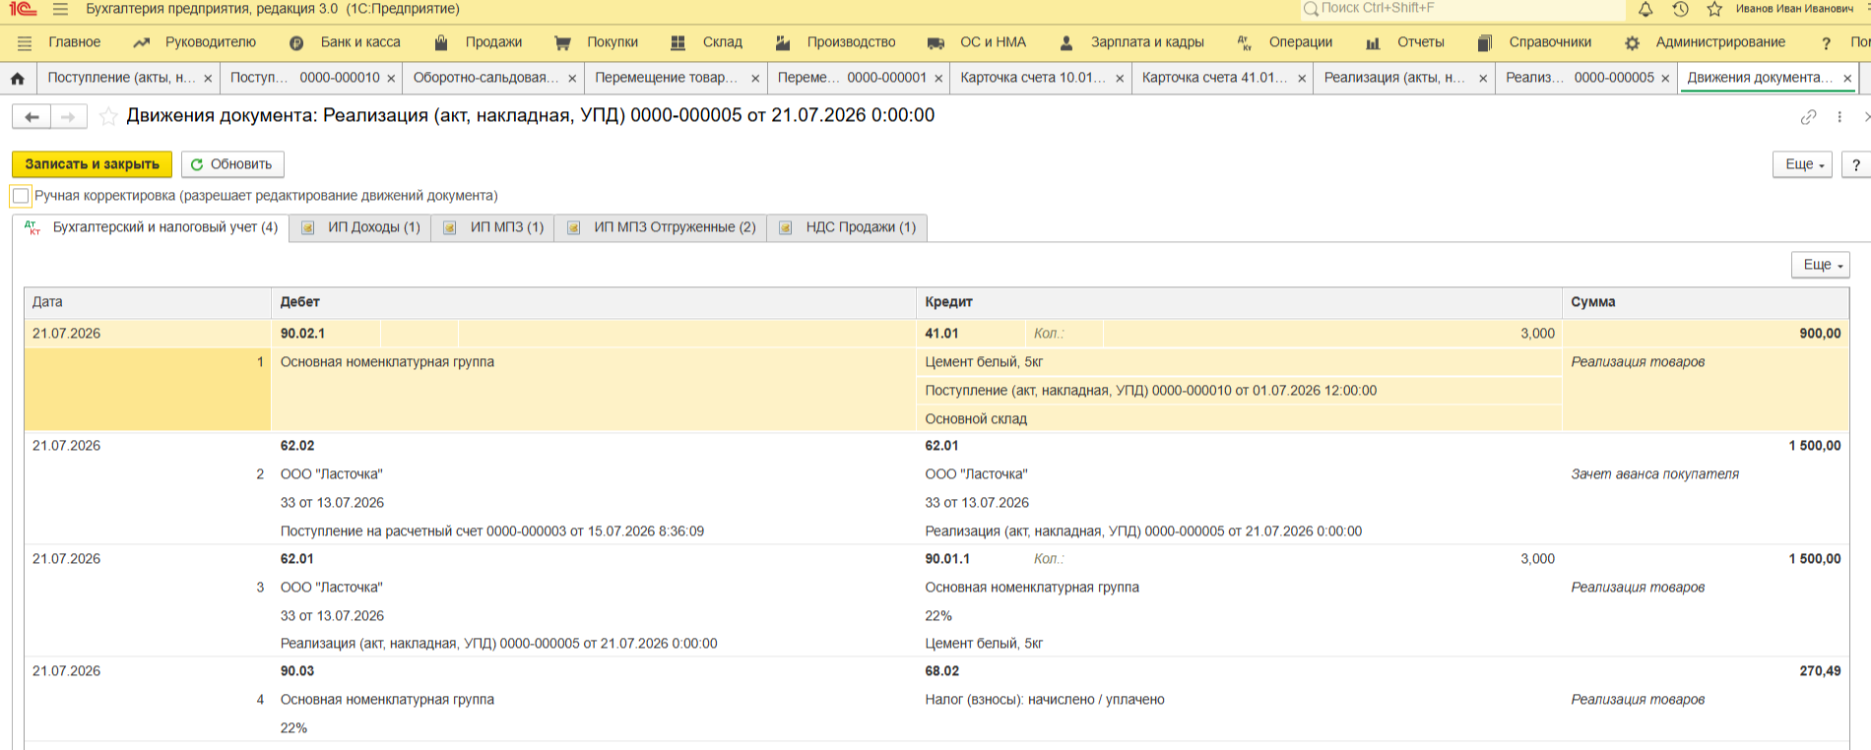Screen dimensions: 1871x750
Task: Open the Главное section
Action: point(75,42)
